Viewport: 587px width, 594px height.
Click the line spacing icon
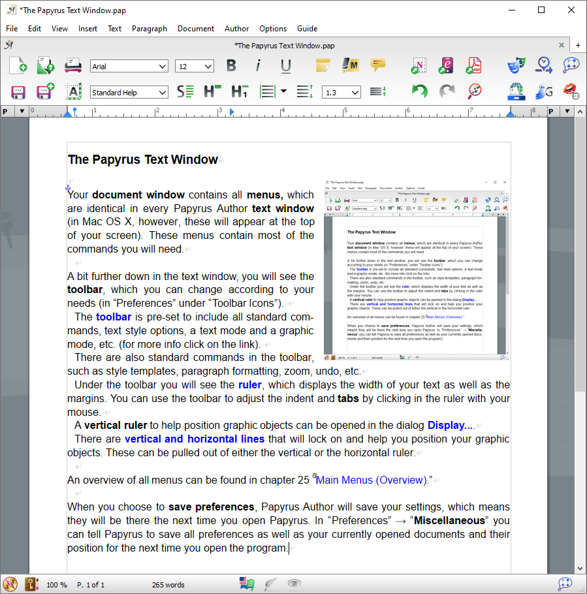pyautogui.click(x=305, y=91)
